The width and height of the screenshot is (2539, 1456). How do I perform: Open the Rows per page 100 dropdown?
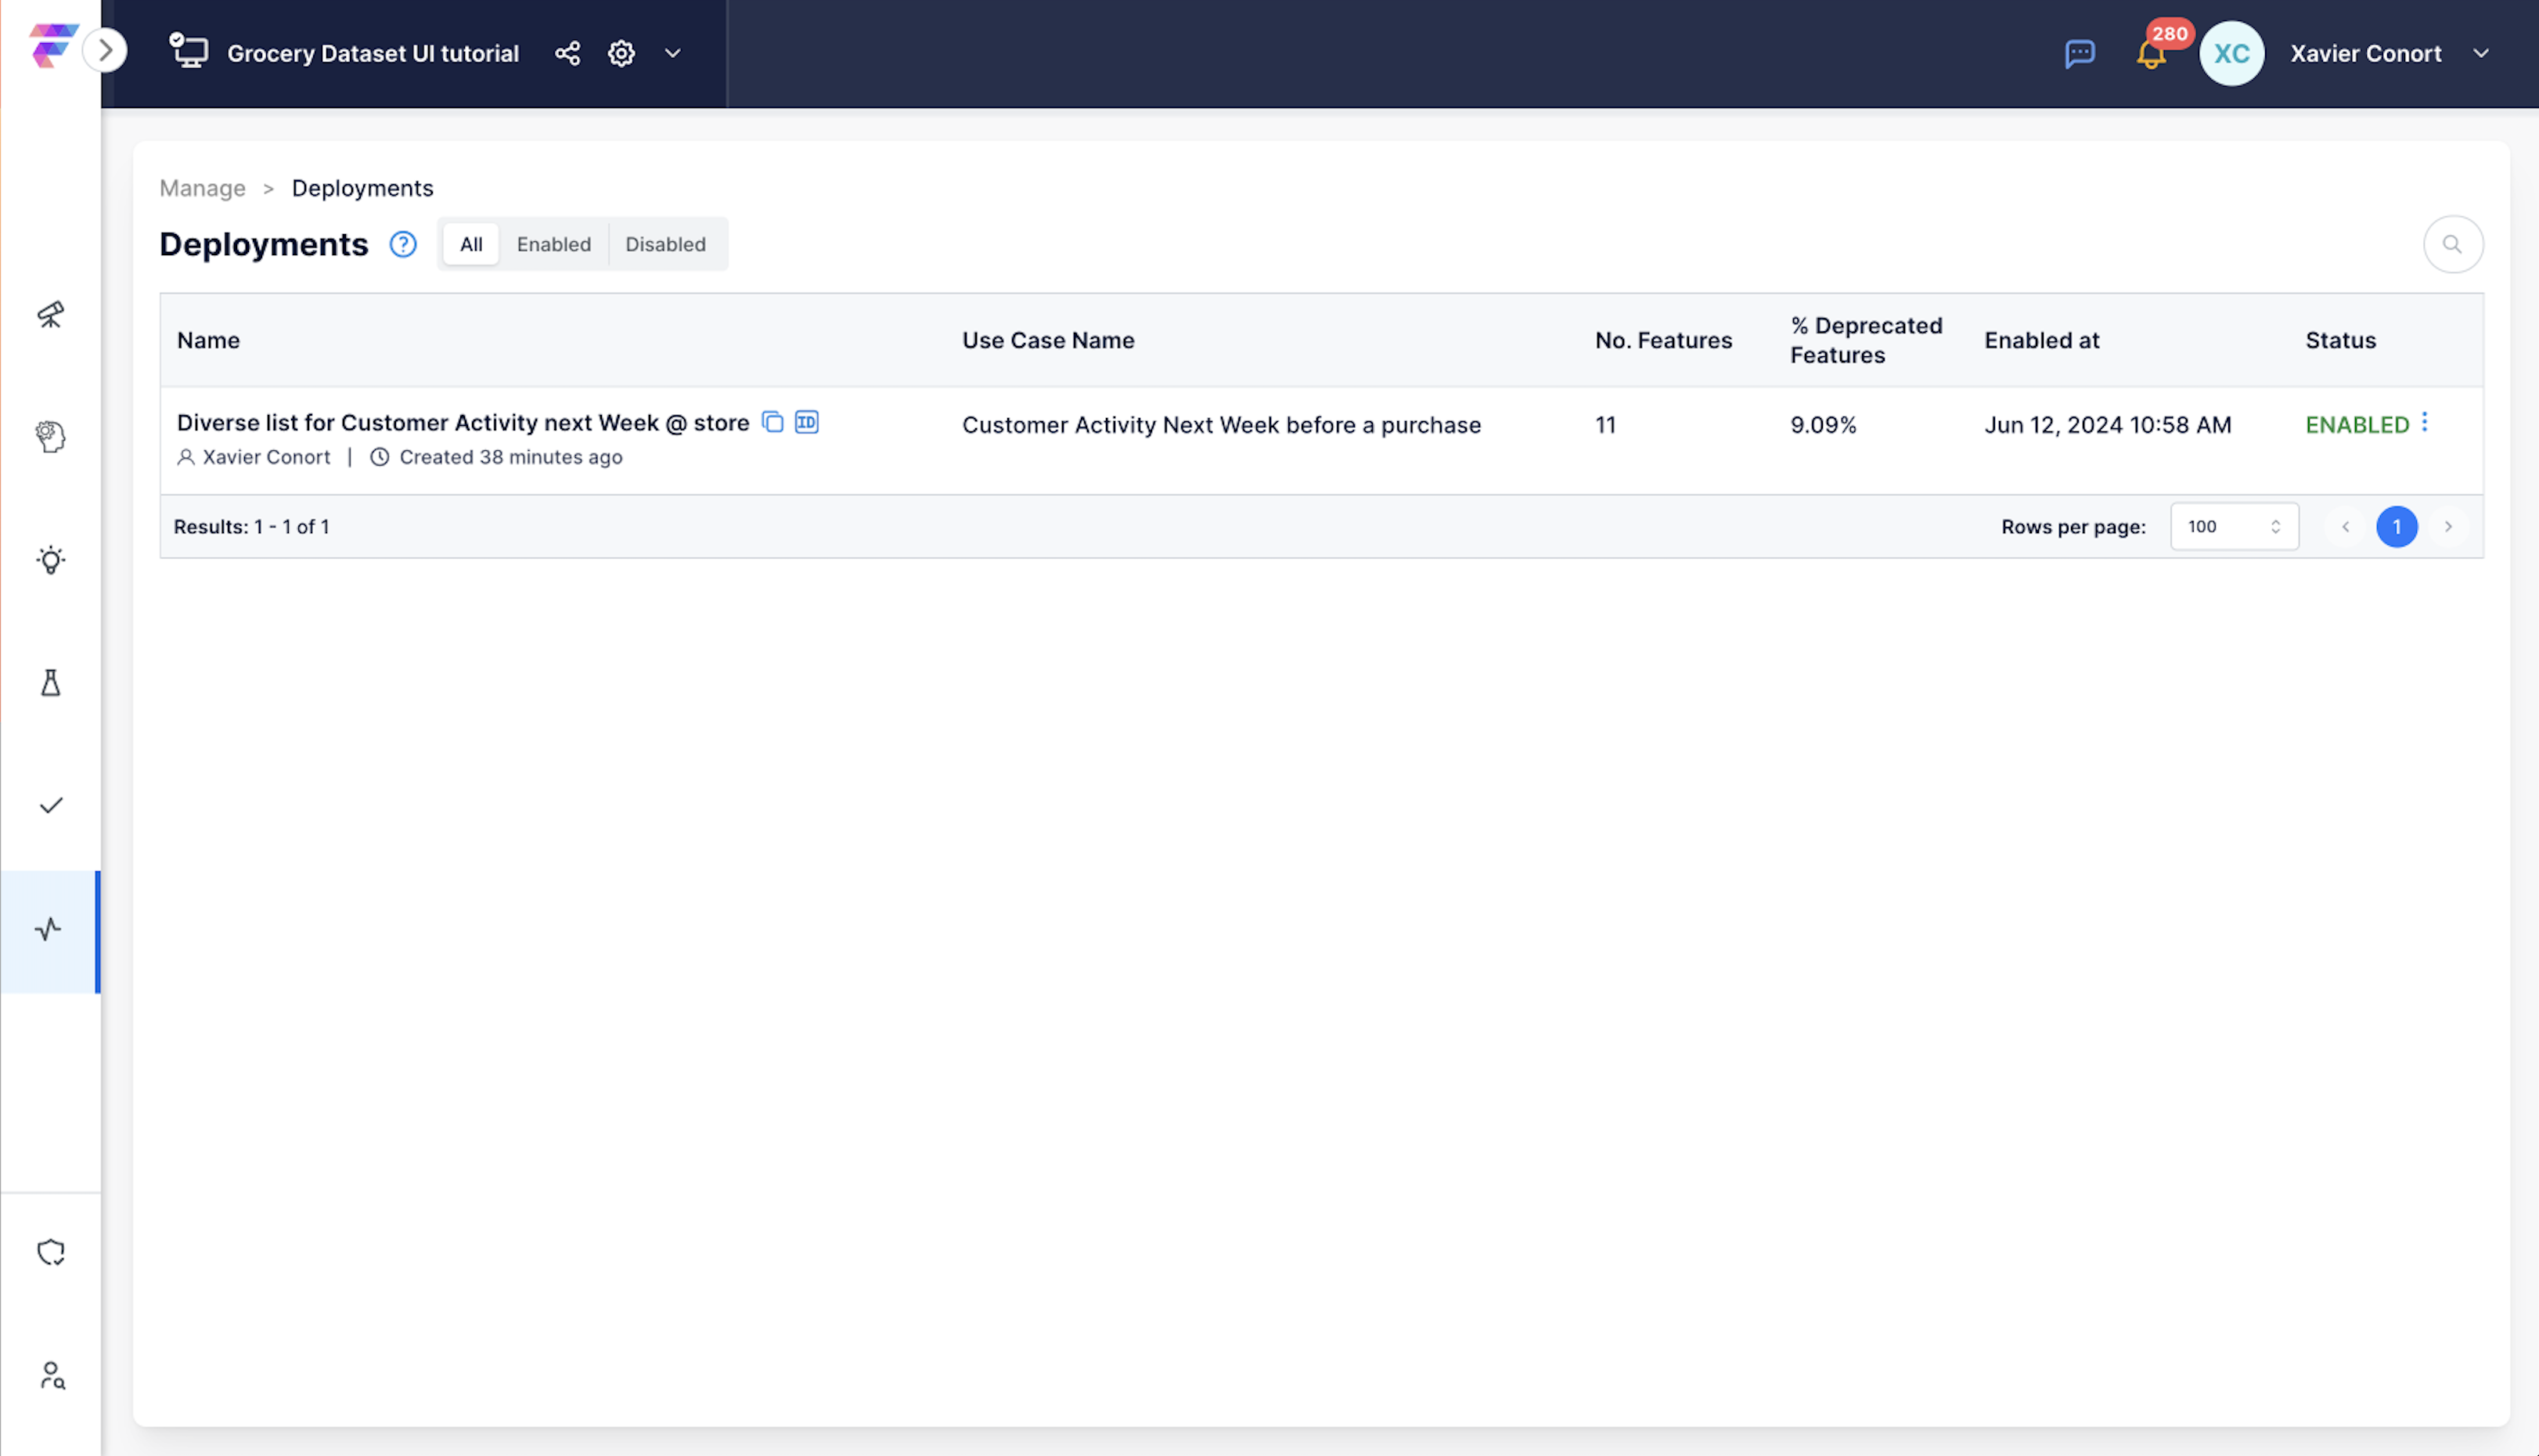coord(2234,527)
